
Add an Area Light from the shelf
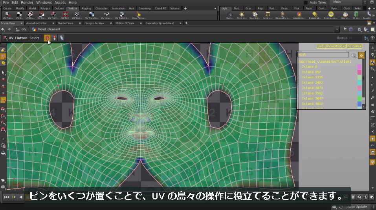268,15
